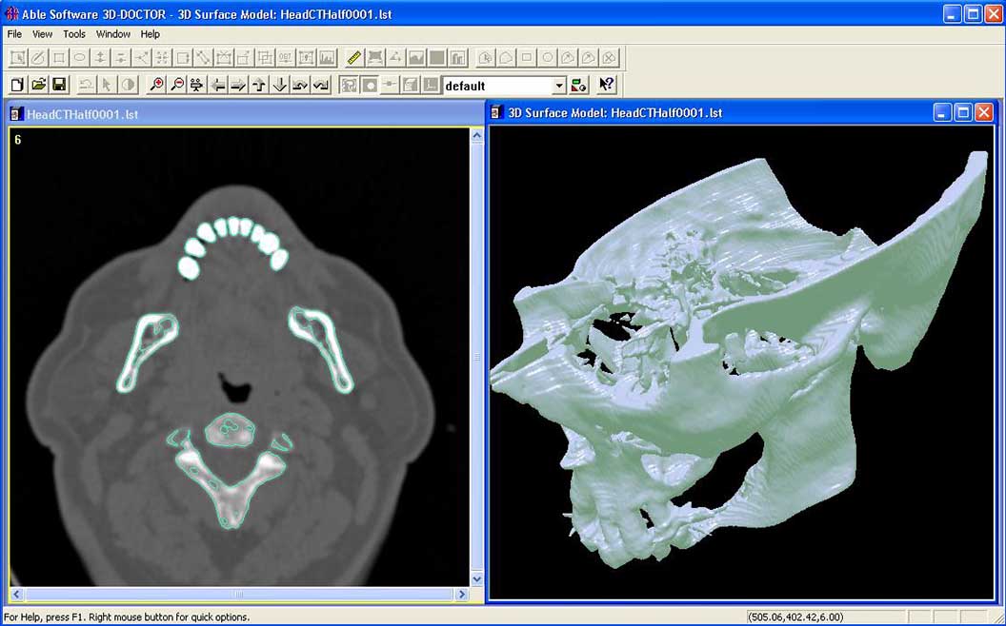This screenshot has height=626, width=1006.
Task: Open the default palette dropdown
Action: [562, 86]
